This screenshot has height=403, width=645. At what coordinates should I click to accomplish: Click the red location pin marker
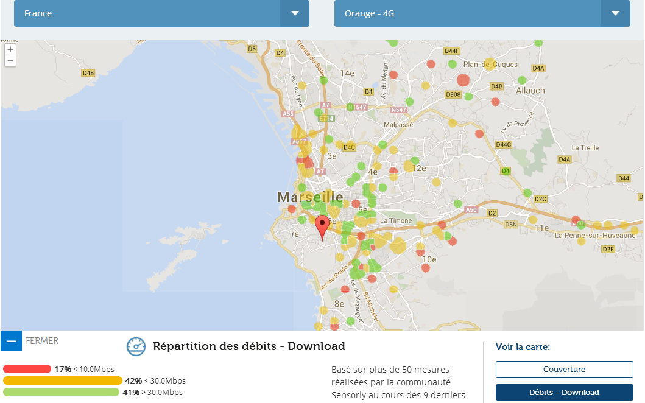pos(322,226)
